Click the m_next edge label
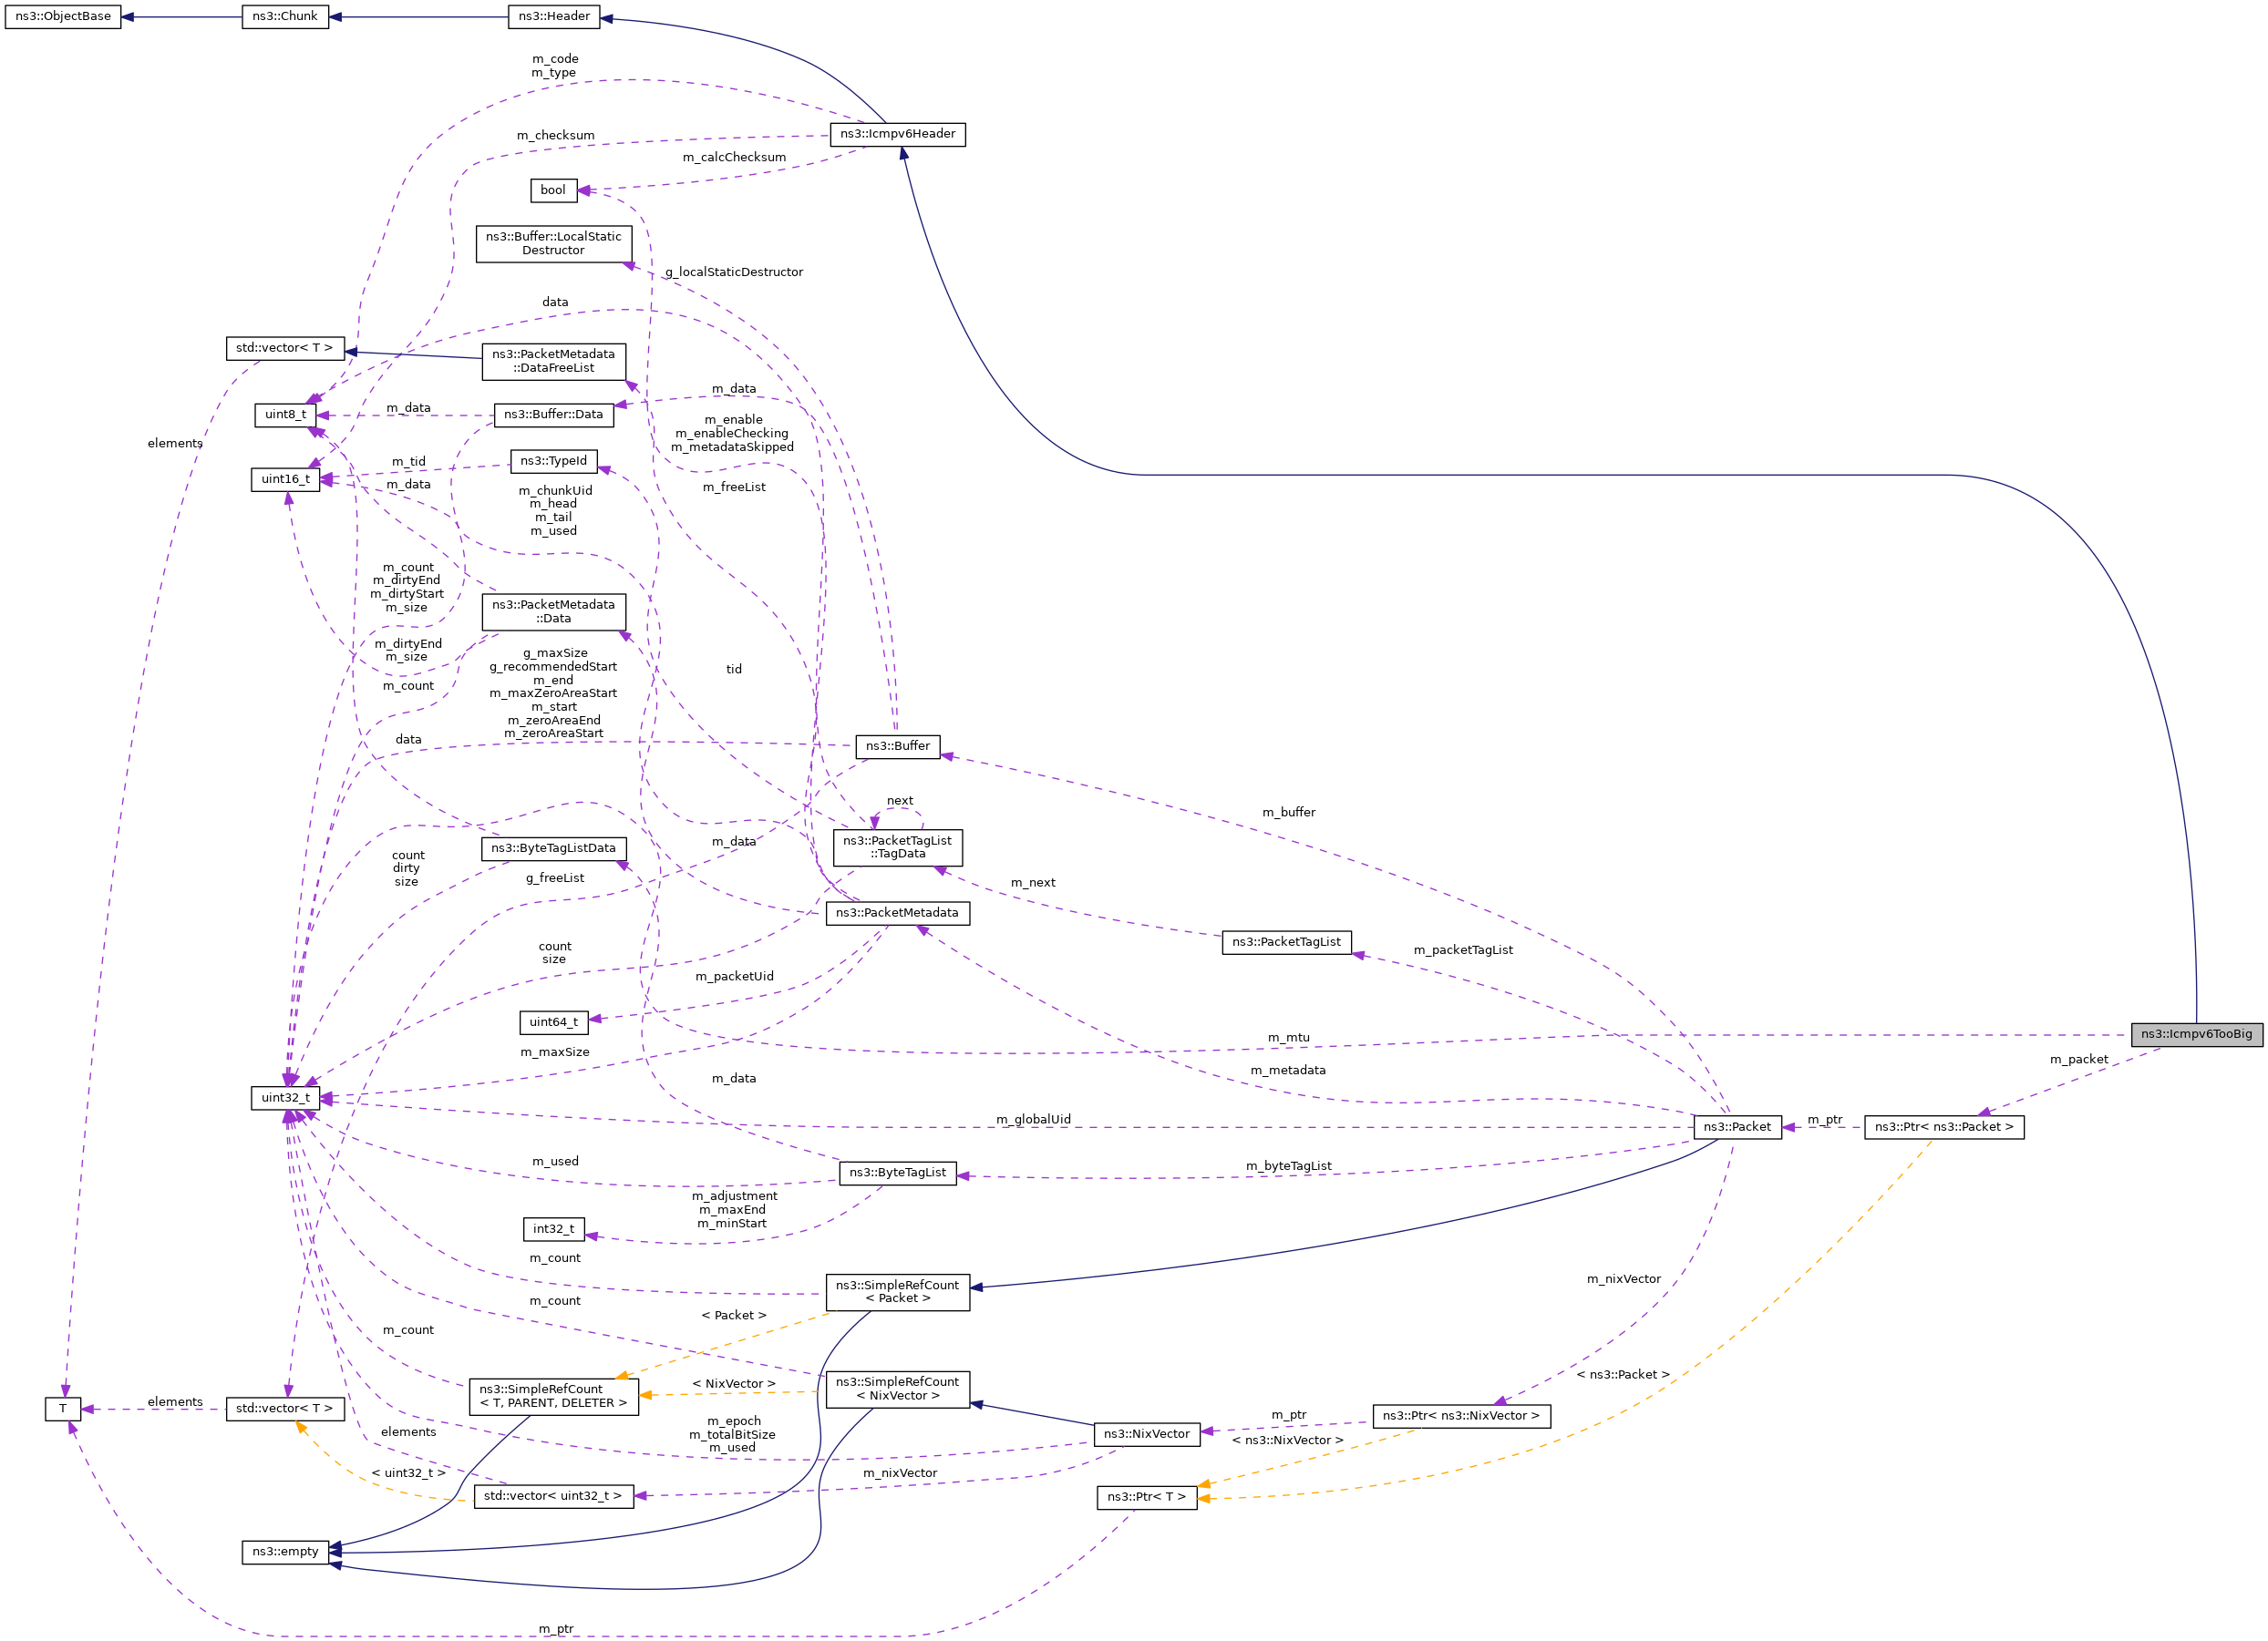Image resolution: width=2268 pixels, height=1641 pixels. (1033, 884)
